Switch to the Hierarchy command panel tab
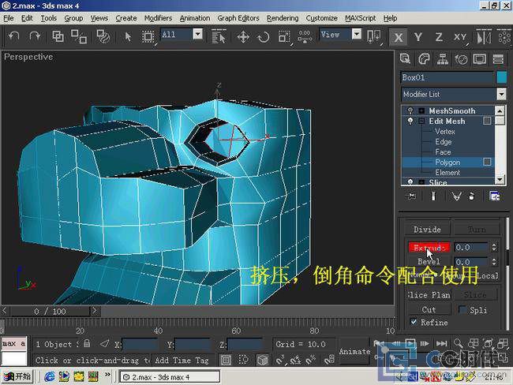 point(442,59)
